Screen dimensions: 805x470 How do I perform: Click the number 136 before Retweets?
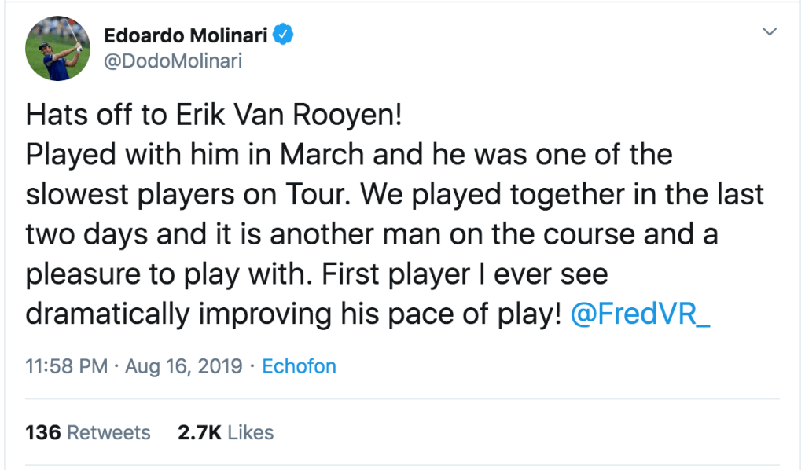click(43, 432)
